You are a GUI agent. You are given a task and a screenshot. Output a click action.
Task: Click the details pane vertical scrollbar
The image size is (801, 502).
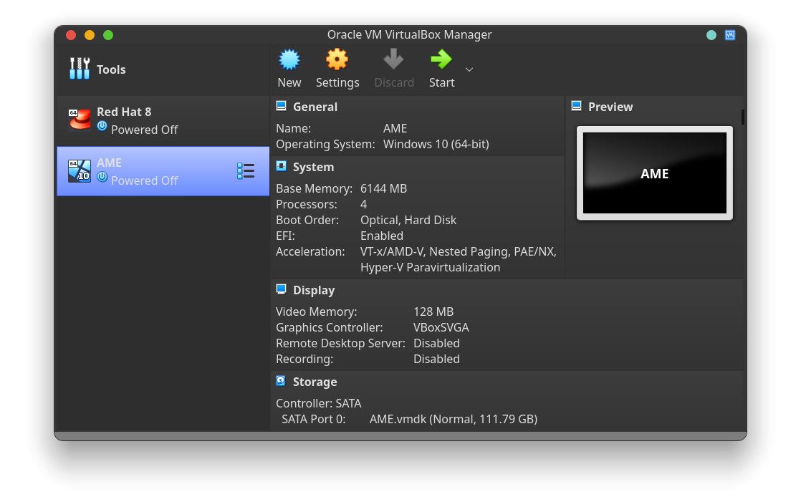743,117
